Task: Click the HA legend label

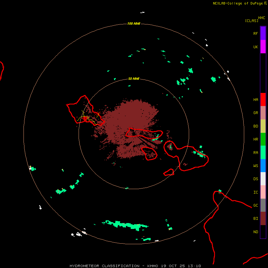Action: (x=255, y=99)
